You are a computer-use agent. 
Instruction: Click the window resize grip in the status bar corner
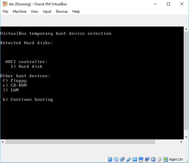click(187, 161)
